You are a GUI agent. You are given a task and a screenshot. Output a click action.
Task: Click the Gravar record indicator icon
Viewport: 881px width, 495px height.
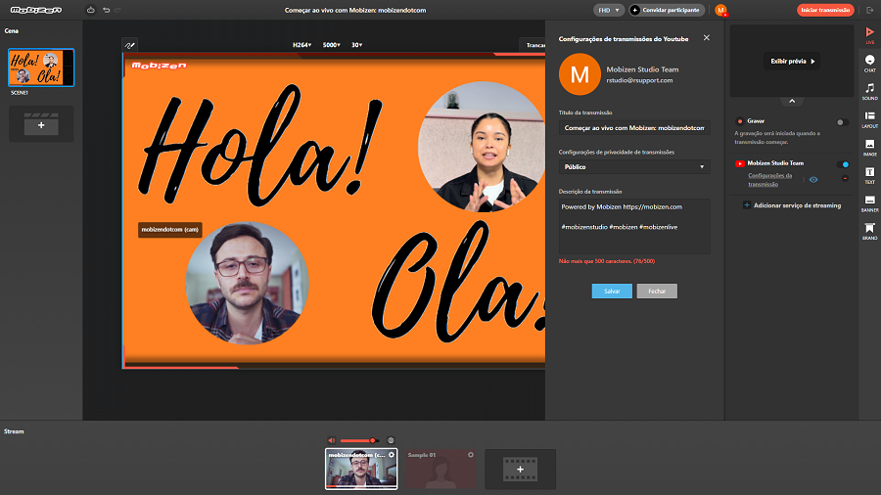pos(740,121)
